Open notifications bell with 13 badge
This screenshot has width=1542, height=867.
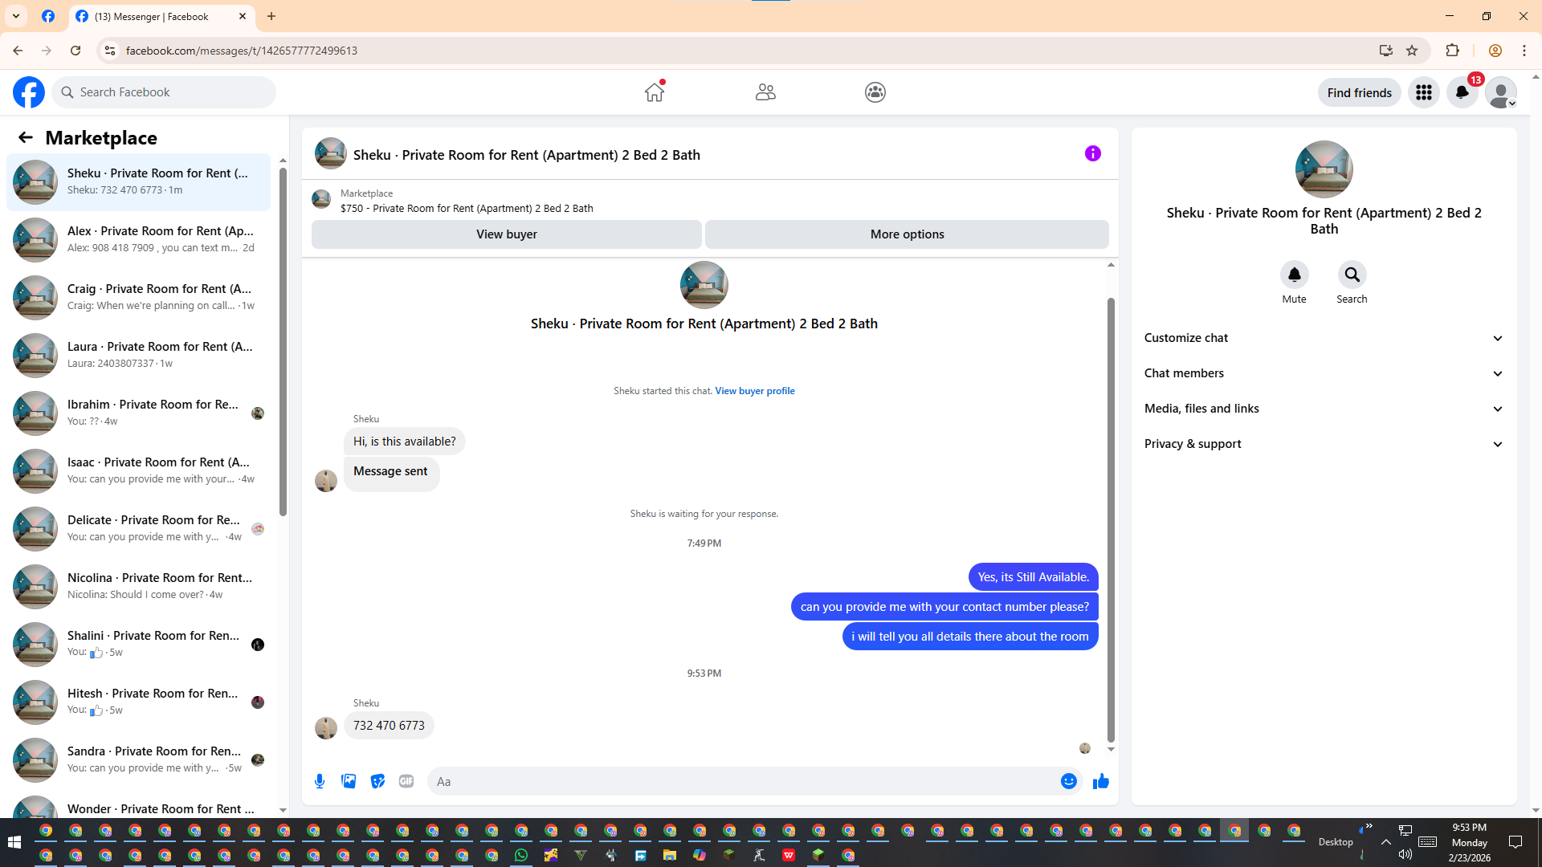[1462, 92]
